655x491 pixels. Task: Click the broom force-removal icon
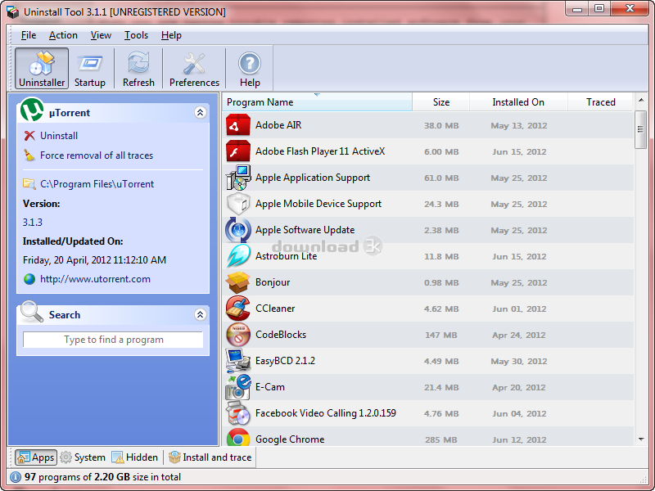click(x=29, y=155)
